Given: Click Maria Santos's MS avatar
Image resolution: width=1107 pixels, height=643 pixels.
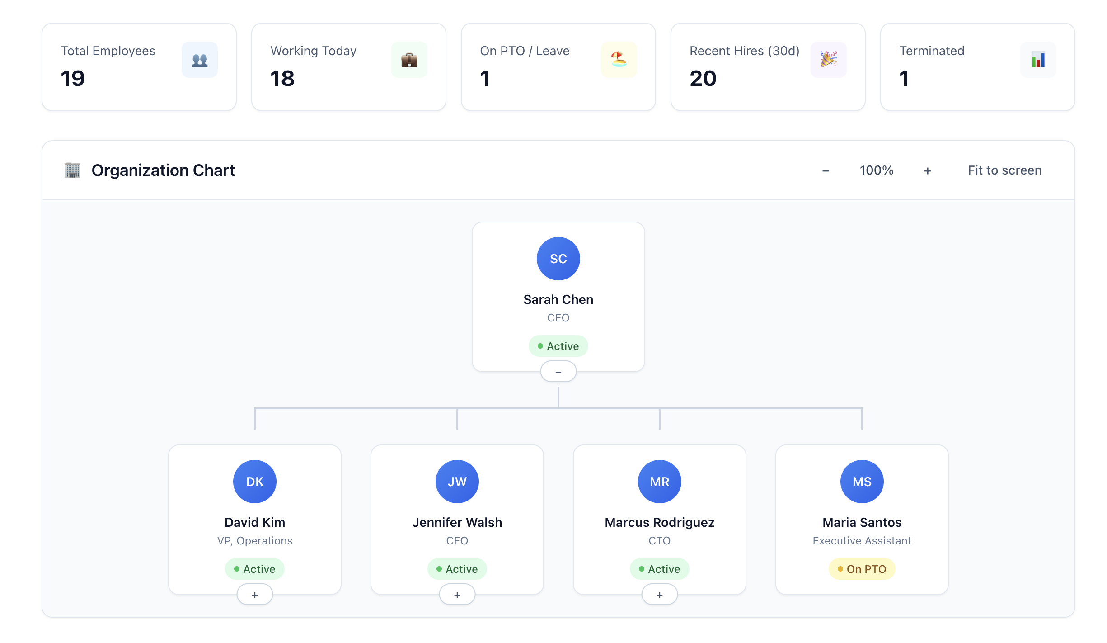Looking at the screenshot, I should click(x=862, y=482).
